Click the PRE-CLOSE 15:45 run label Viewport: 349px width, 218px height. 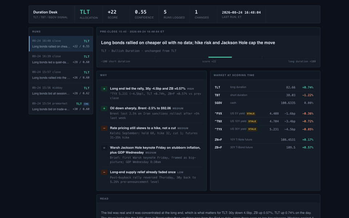coord(132,32)
